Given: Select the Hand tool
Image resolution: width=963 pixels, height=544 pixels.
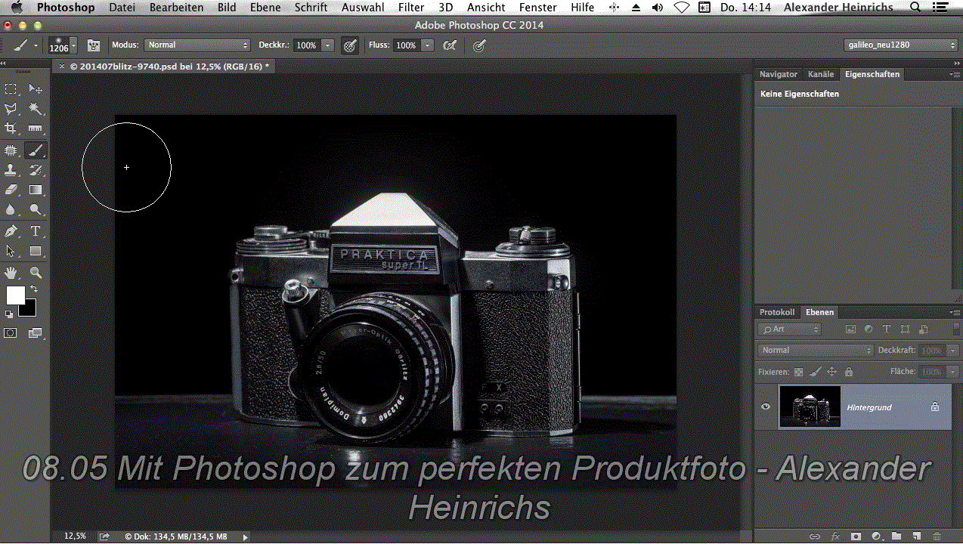Looking at the screenshot, I should pos(11,272).
